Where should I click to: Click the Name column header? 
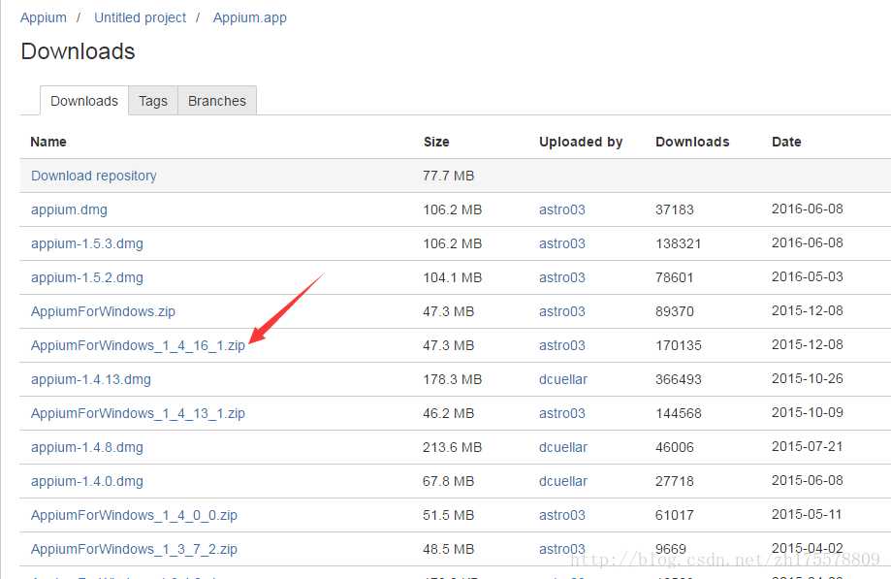[48, 142]
